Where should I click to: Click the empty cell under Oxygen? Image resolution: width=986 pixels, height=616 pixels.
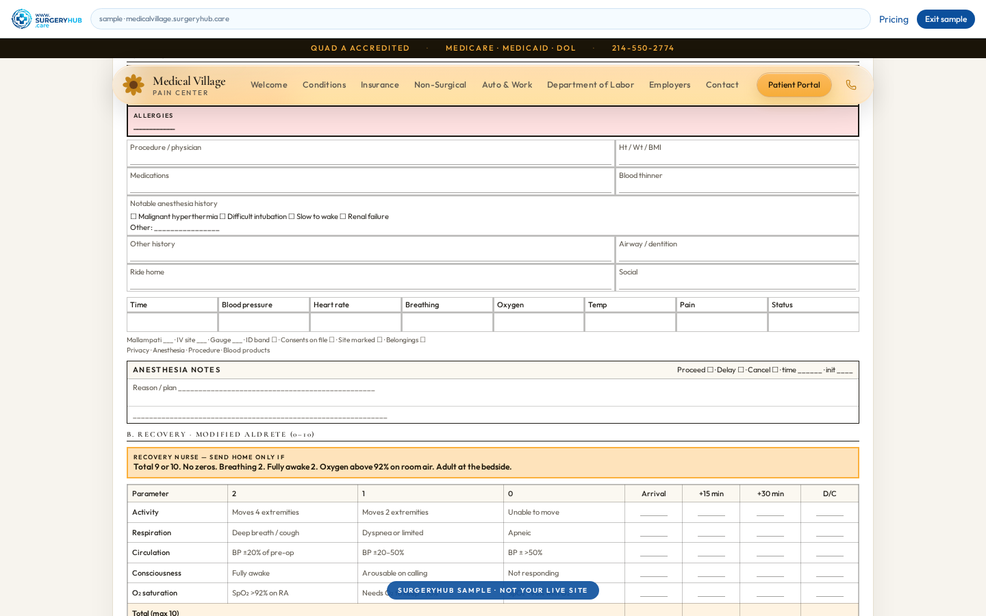pos(539,322)
